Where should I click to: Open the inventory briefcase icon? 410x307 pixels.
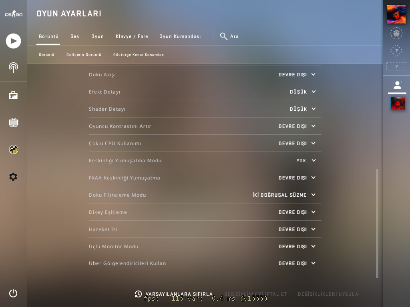tap(13, 95)
